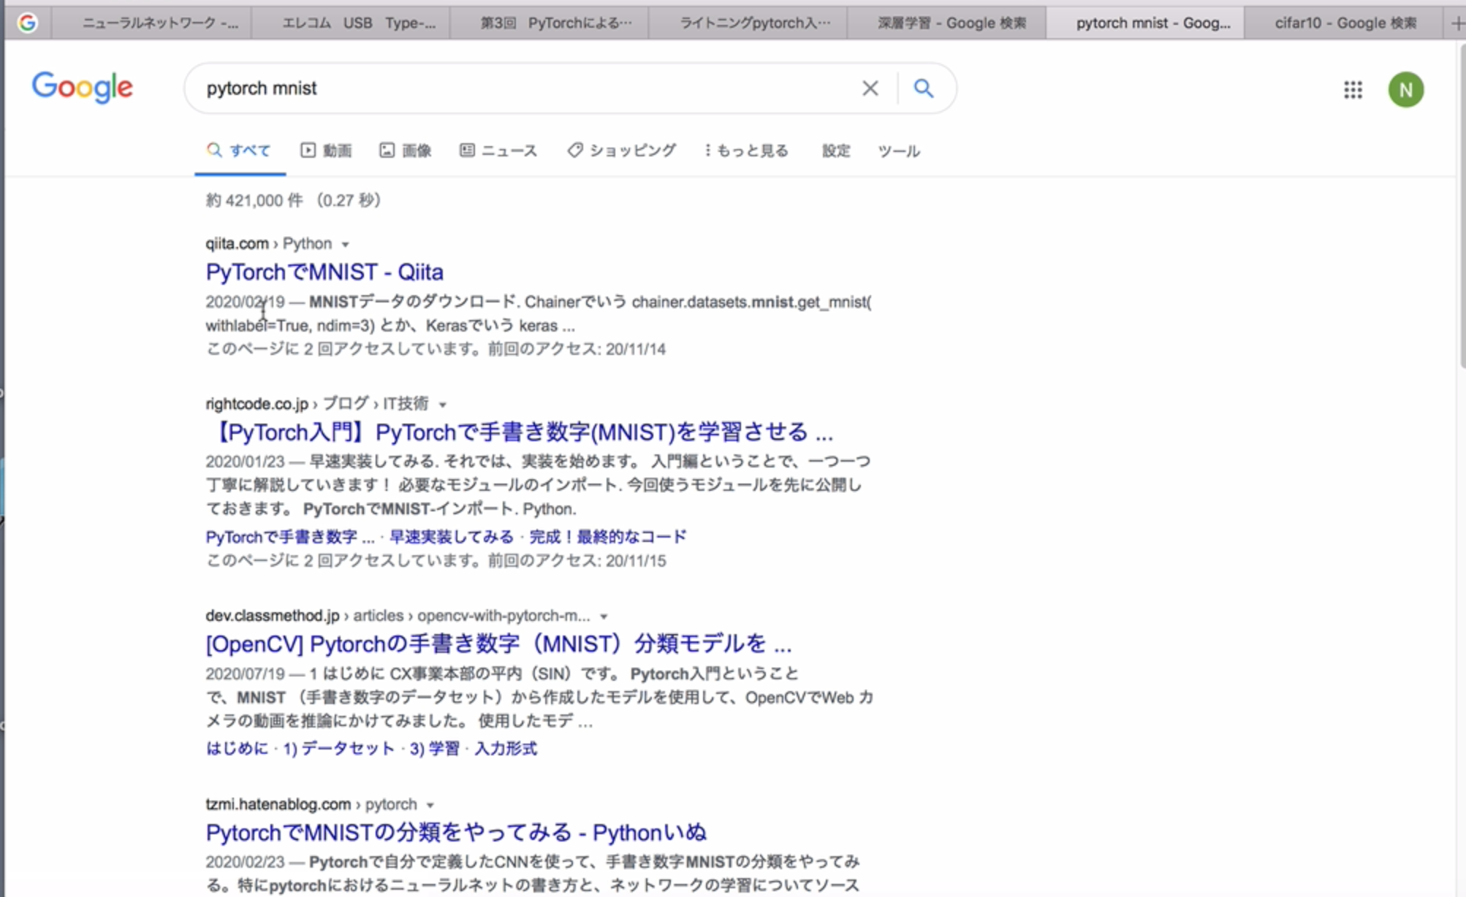Switch to 深層学習 Google 検索 browser tab
The image size is (1466, 897).
tap(948, 23)
